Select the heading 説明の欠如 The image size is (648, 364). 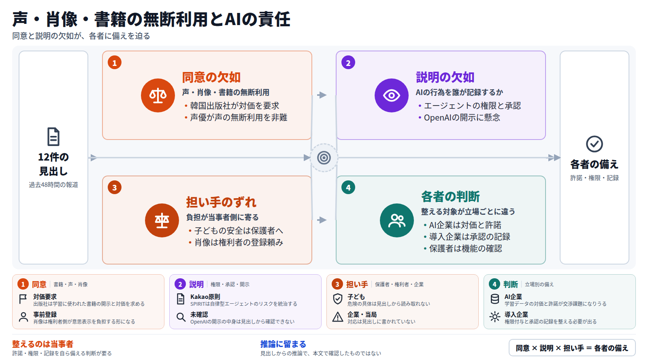(x=445, y=77)
